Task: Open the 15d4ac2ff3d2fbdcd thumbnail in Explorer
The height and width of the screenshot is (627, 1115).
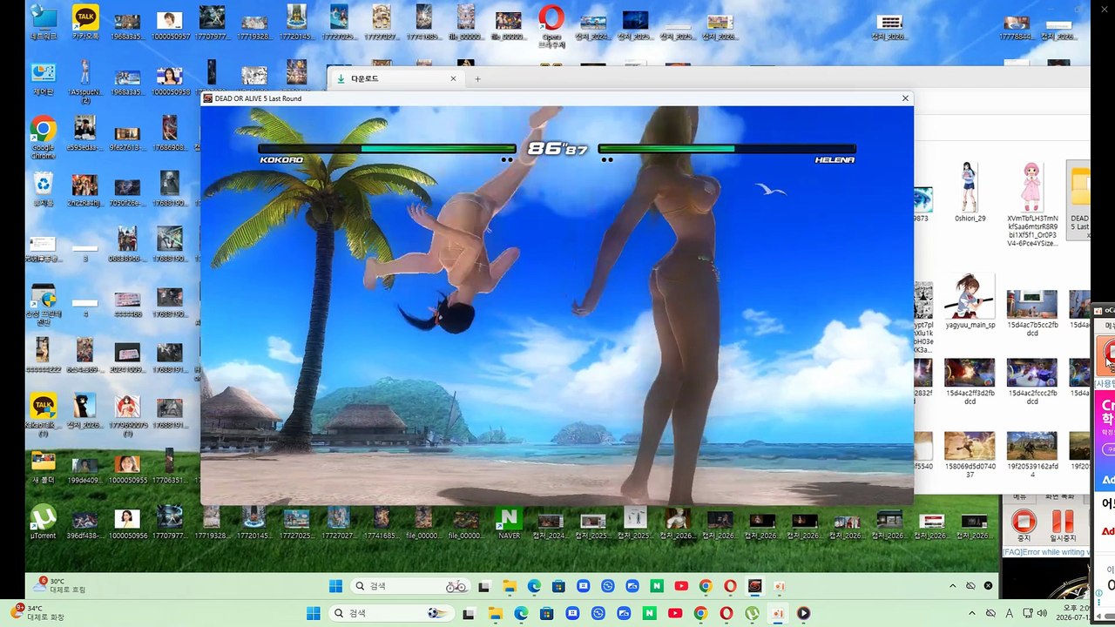Action: pyautogui.click(x=970, y=381)
